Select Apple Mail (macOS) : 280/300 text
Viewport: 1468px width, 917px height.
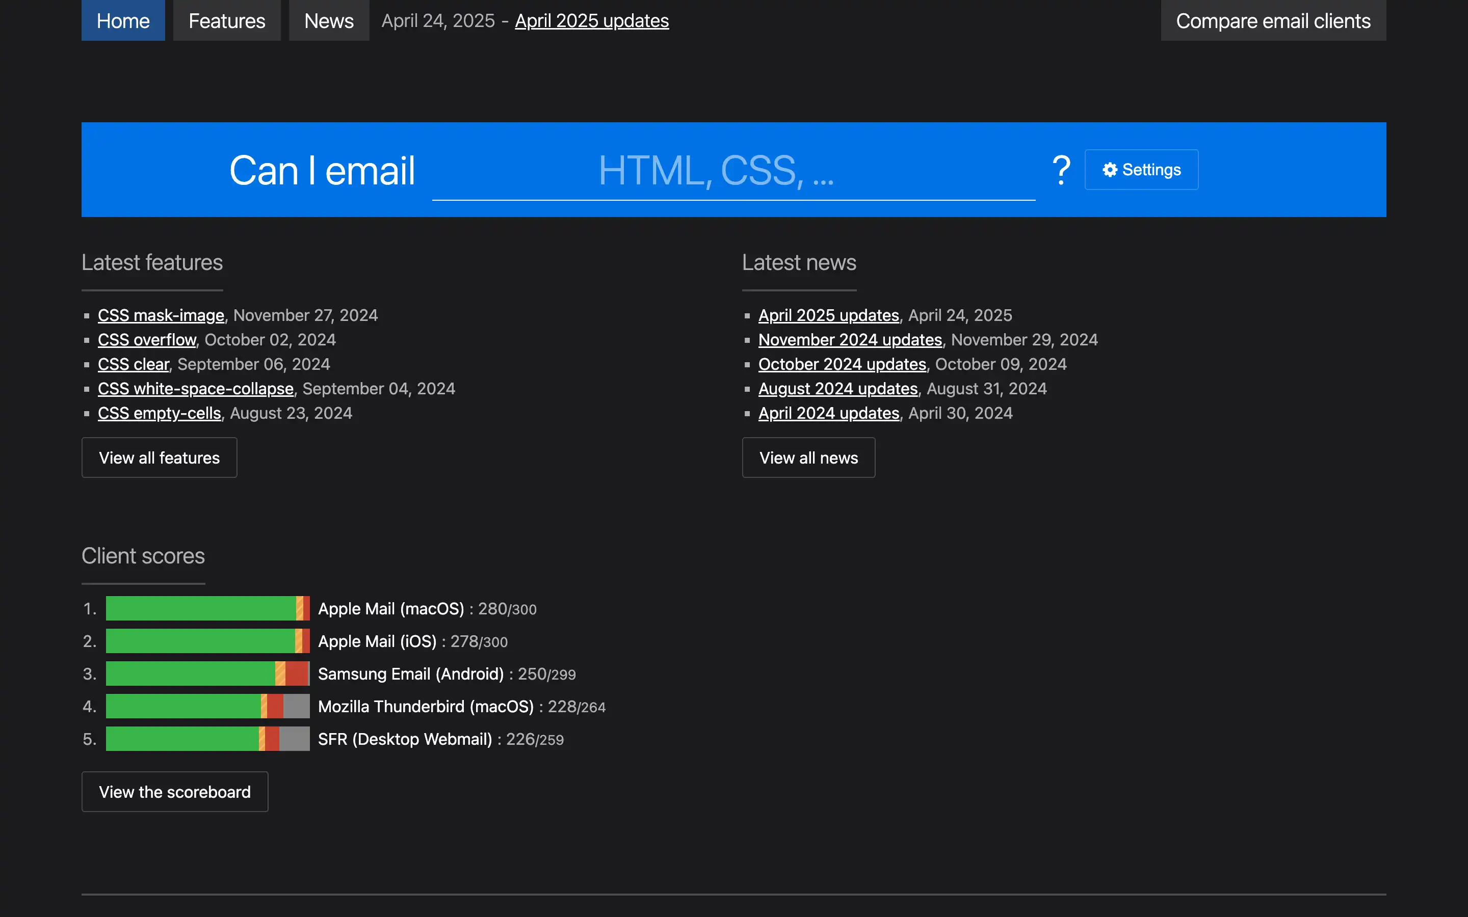427,609
